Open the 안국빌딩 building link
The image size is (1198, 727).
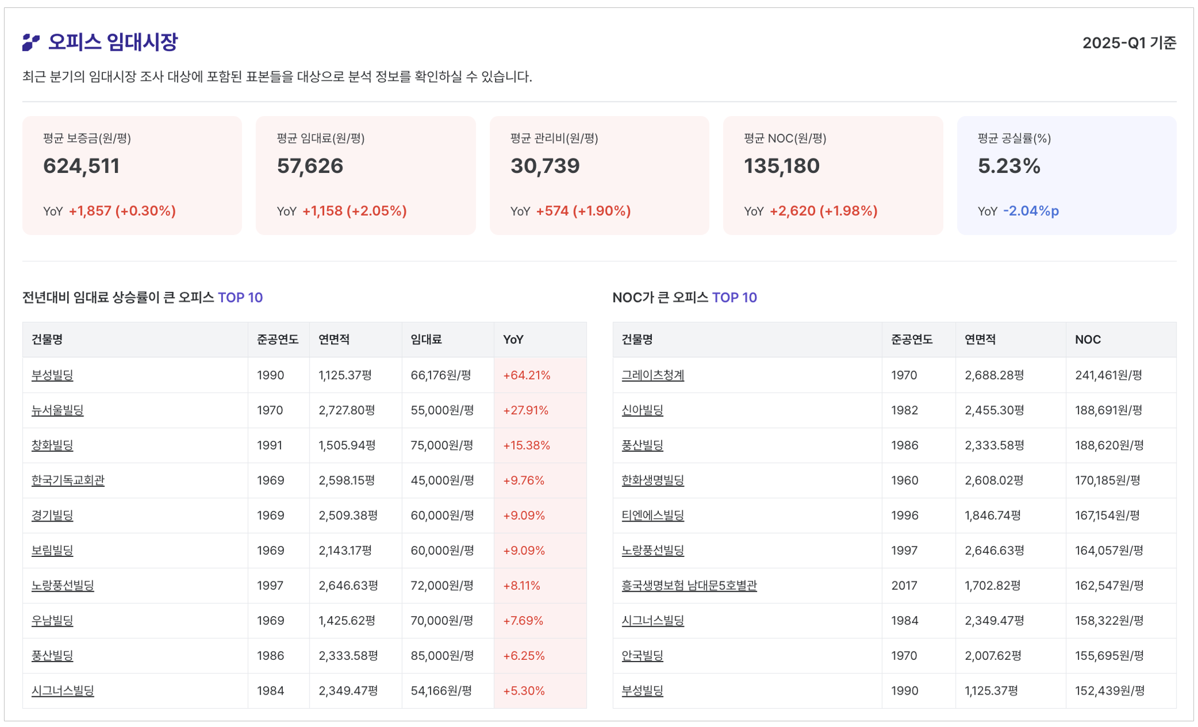click(x=642, y=655)
